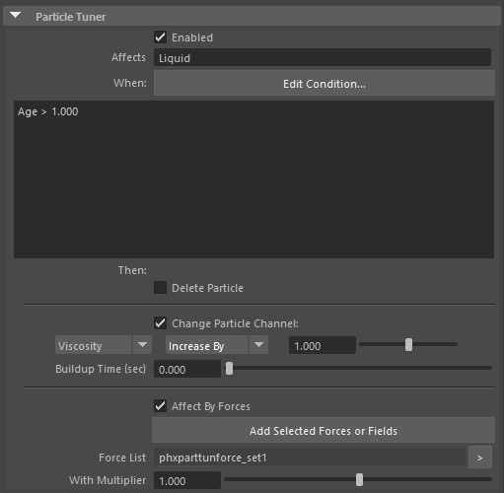The width and height of the screenshot is (504, 493).
Task: Toggle the Enabled checkbox
Action: point(160,37)
